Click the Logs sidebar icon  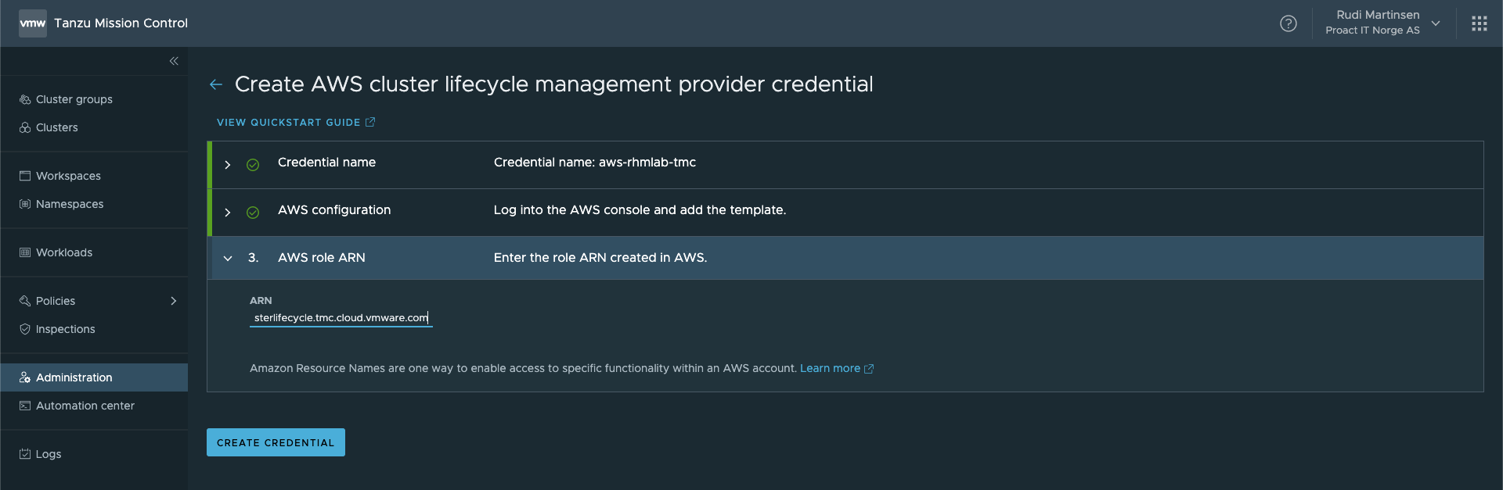coord(25,454)
